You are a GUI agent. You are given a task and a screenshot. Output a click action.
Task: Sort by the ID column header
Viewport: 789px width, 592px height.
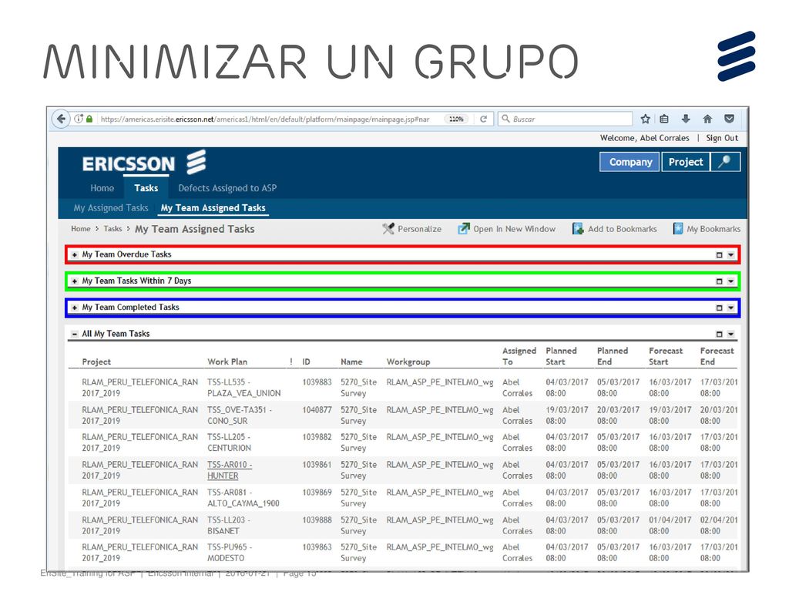tap(306, 362)
